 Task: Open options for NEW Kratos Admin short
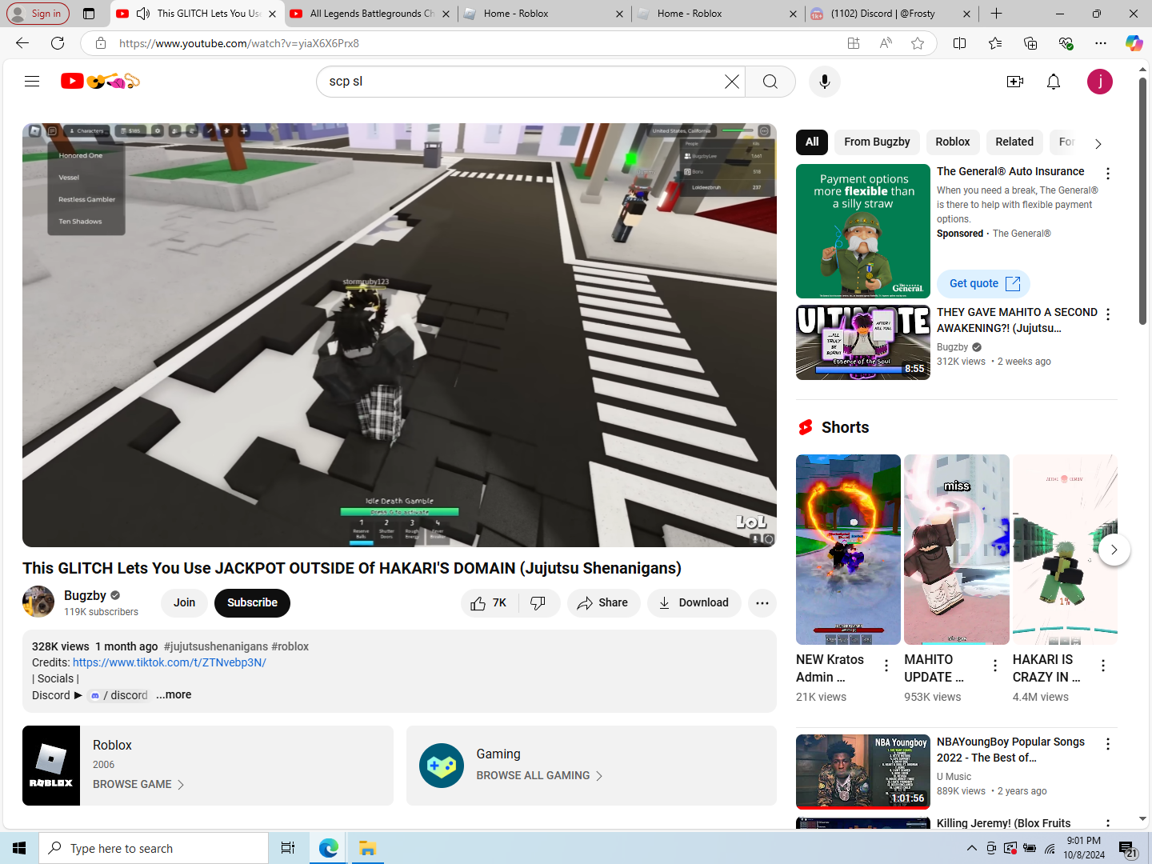coord(886,666)
